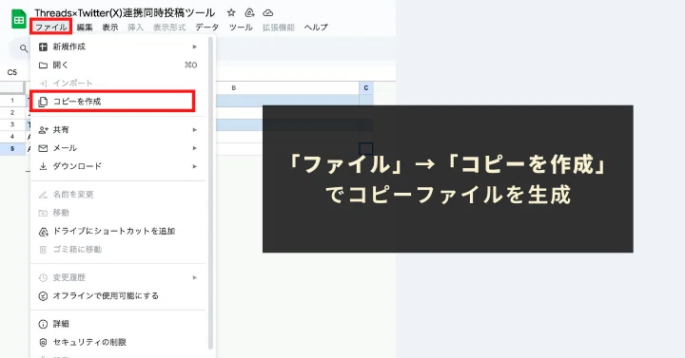Open the 拡張機能 menu
Viewport: 685px width, 358px height.
click(x=278, y=27)
